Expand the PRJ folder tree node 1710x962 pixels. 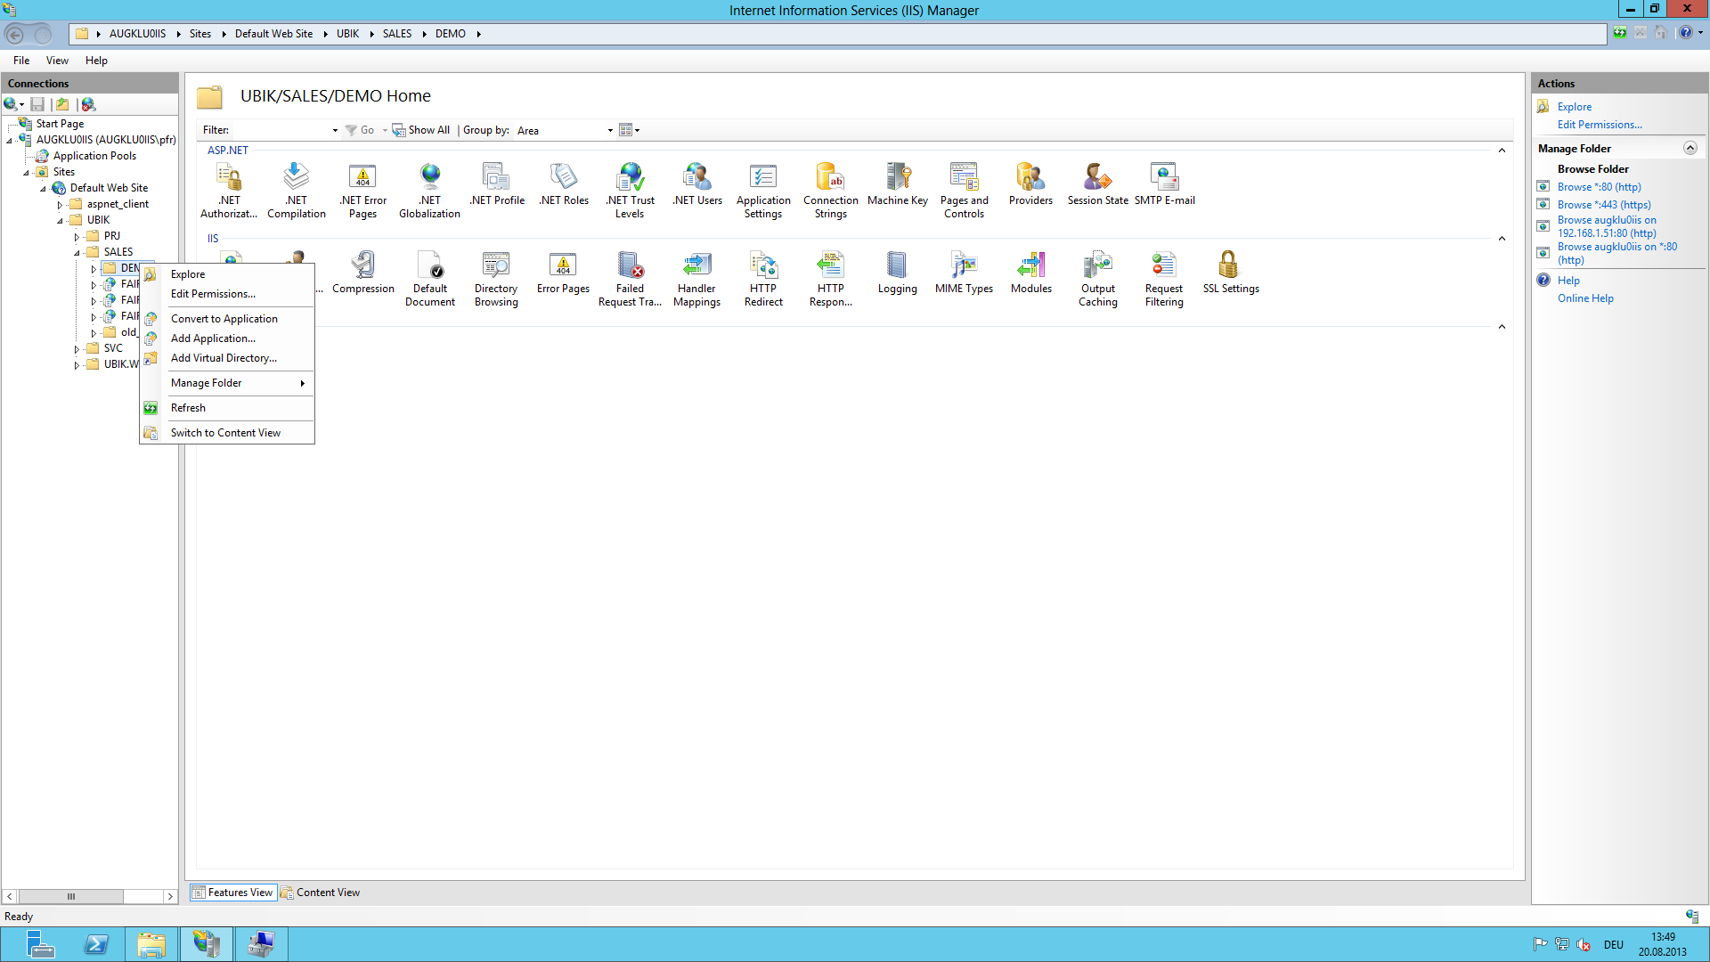click(x=77, y=237)
